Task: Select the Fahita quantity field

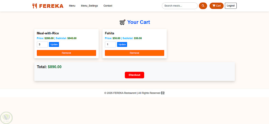Action: pos(110,44)
